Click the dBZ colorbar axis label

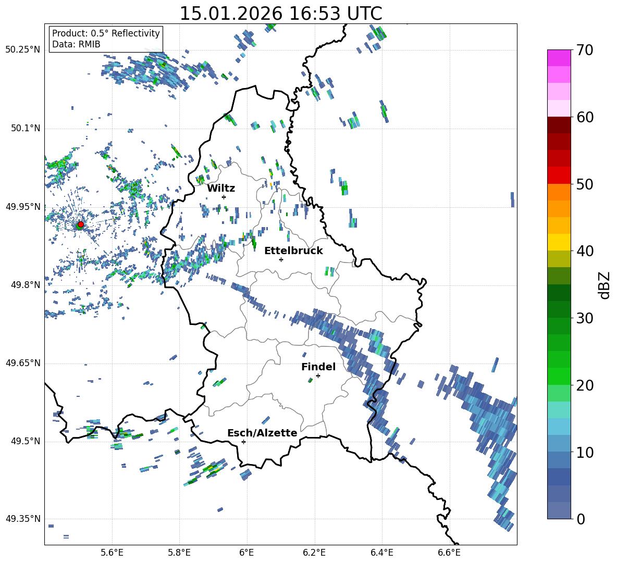[x=604, y=285]
